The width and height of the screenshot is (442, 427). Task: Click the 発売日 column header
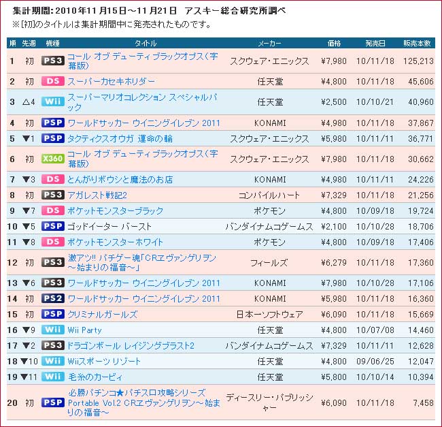(x=375, y=43)
